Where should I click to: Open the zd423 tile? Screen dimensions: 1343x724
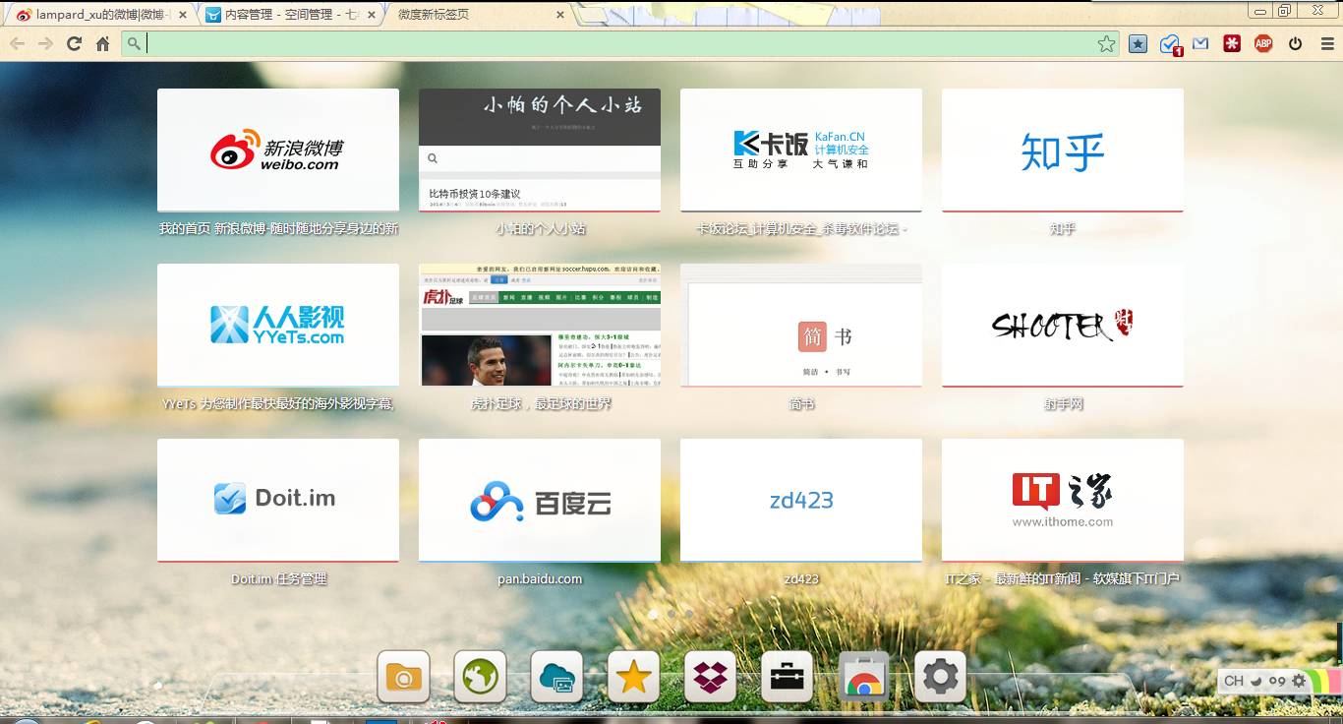point(801,500)
